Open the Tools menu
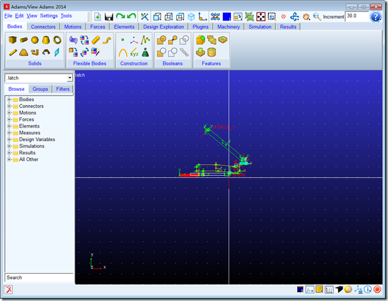Viewport: 388px width, 301px height. coord(66,16)
